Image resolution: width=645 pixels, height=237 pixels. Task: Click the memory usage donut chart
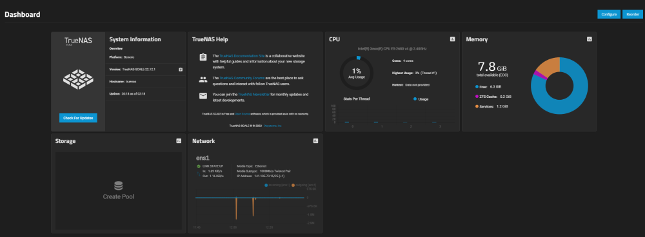coord(559,86)
